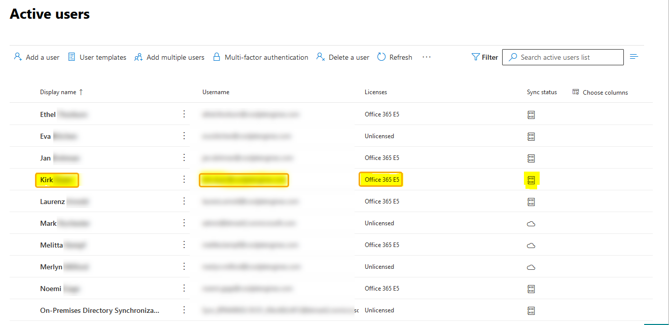
Task: Click Ethel's sync status icon
Action: click(x=531, y=115)
